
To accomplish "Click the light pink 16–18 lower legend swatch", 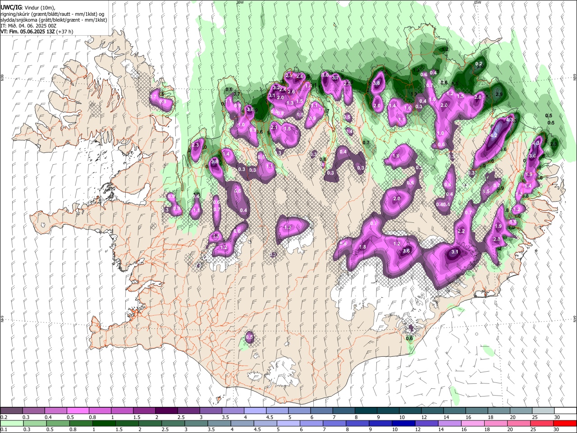I will 472,423.
